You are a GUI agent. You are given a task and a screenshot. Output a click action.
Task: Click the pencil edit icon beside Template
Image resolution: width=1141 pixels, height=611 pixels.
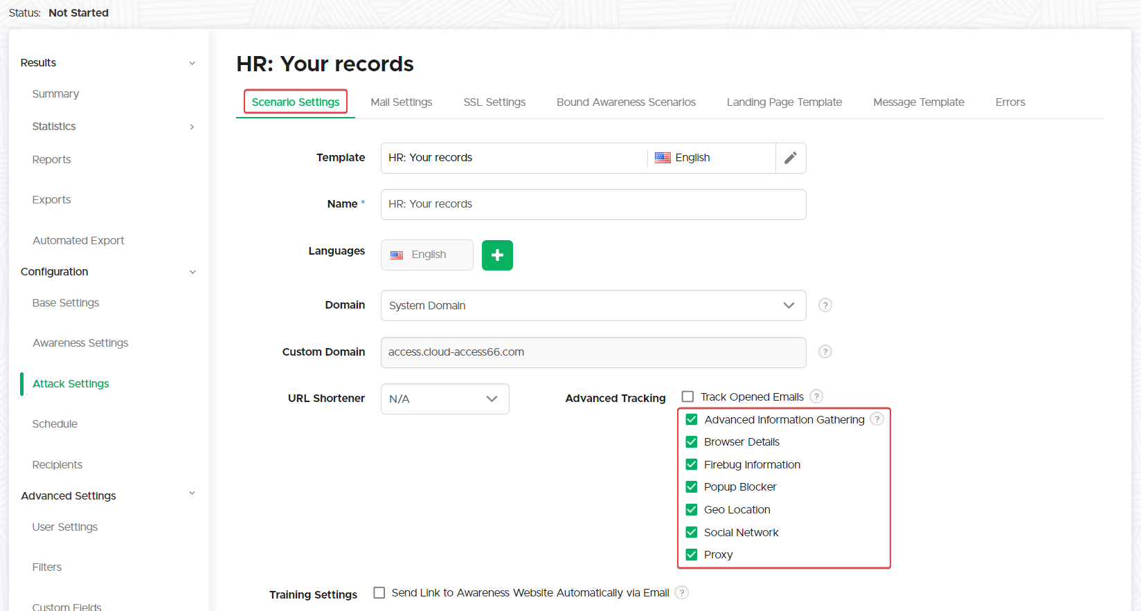tap(790, 158)
